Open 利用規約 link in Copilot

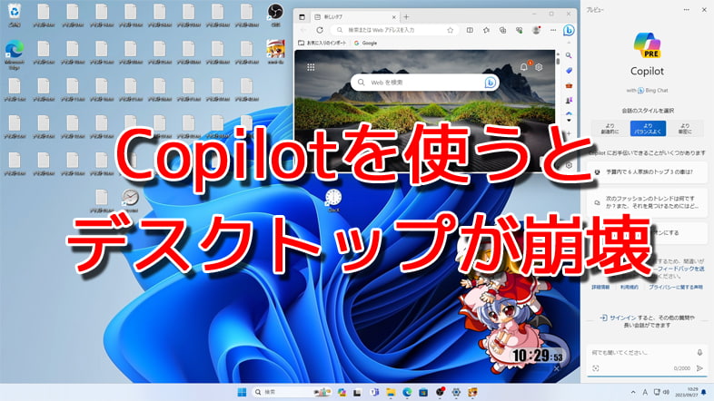pyautogui.click(x=629, y=288)
